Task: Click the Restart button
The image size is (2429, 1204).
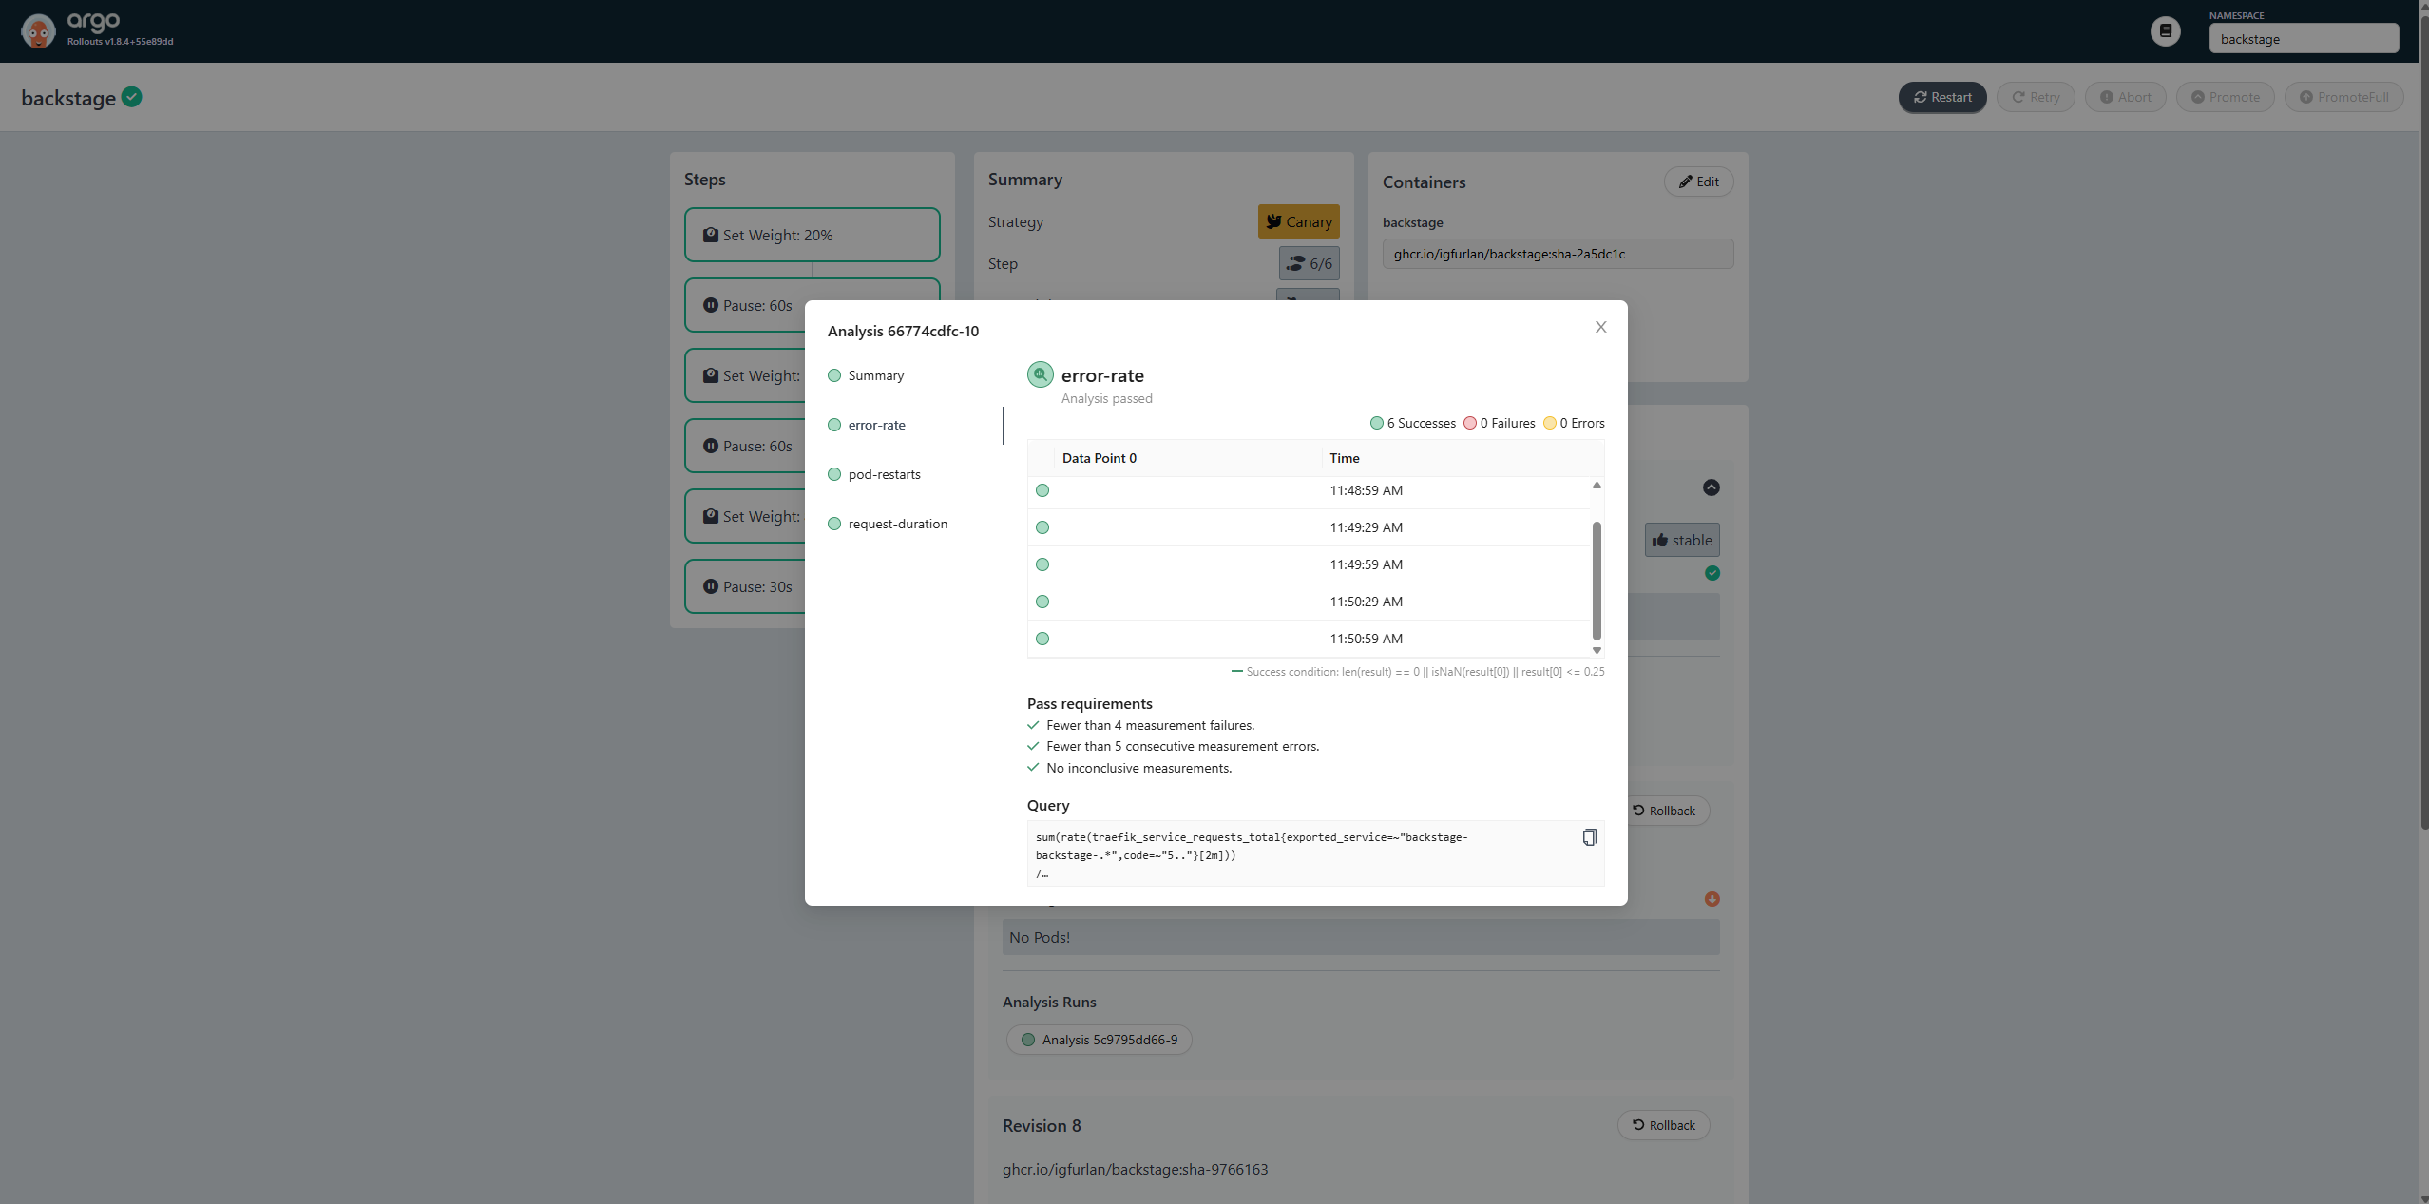Action: coord(1941,96)
